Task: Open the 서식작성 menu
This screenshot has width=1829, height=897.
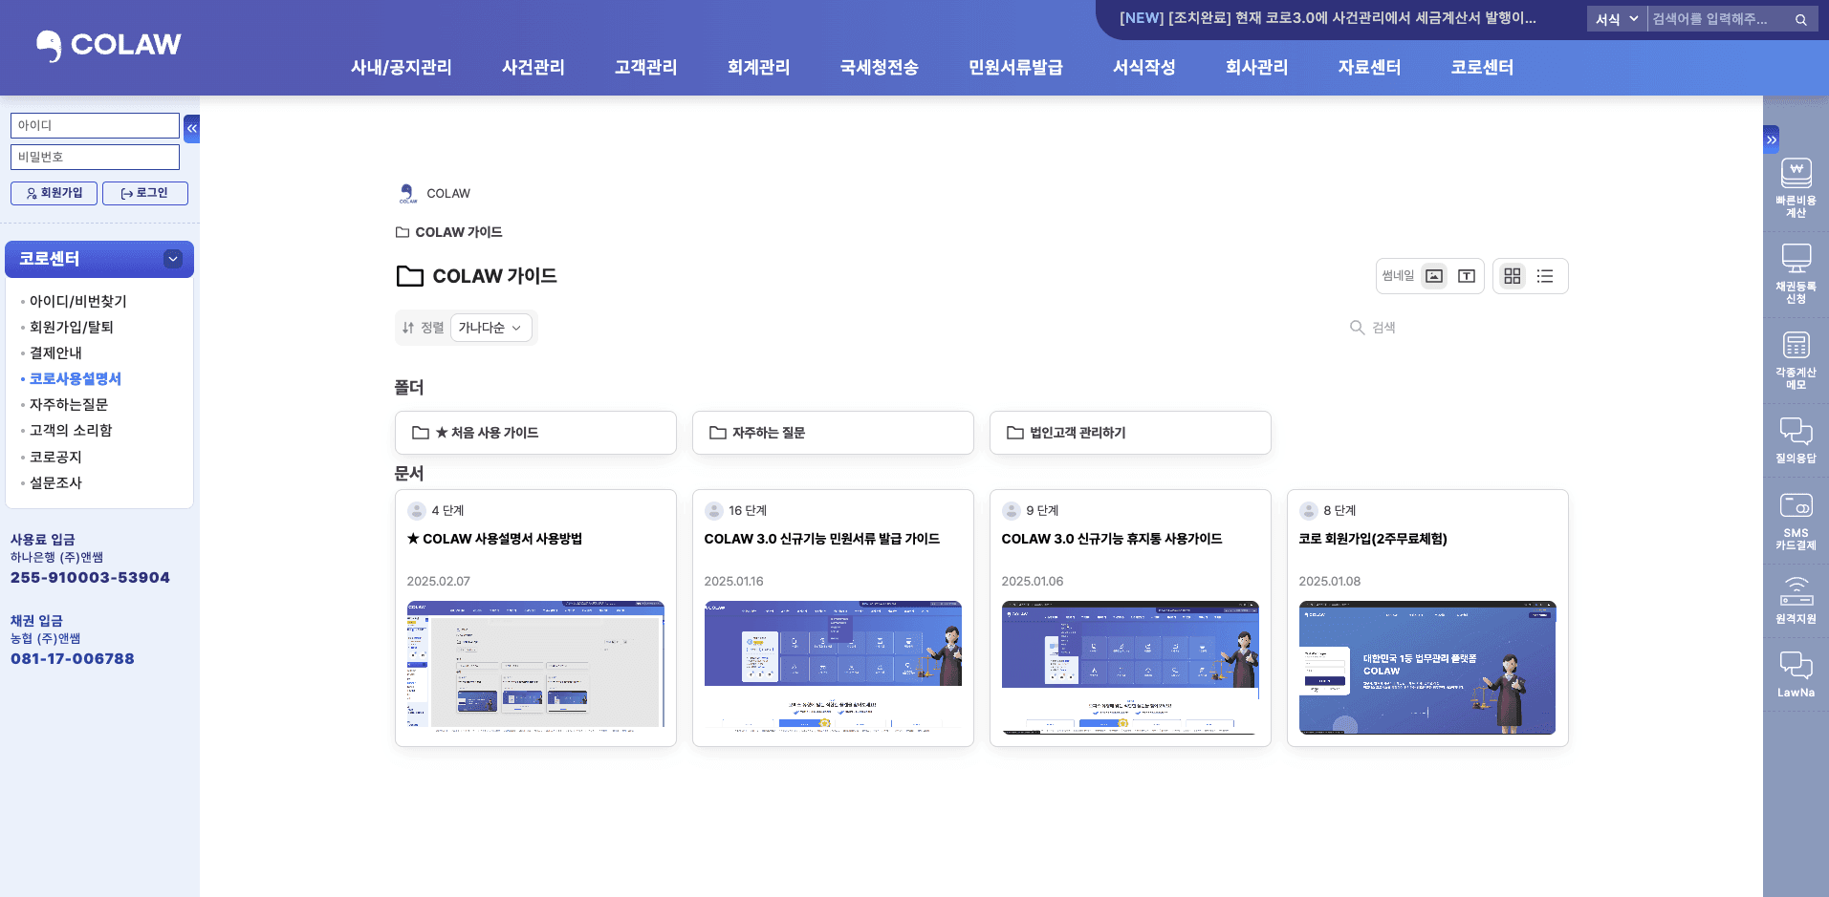Action: [x=1144, y=67]
